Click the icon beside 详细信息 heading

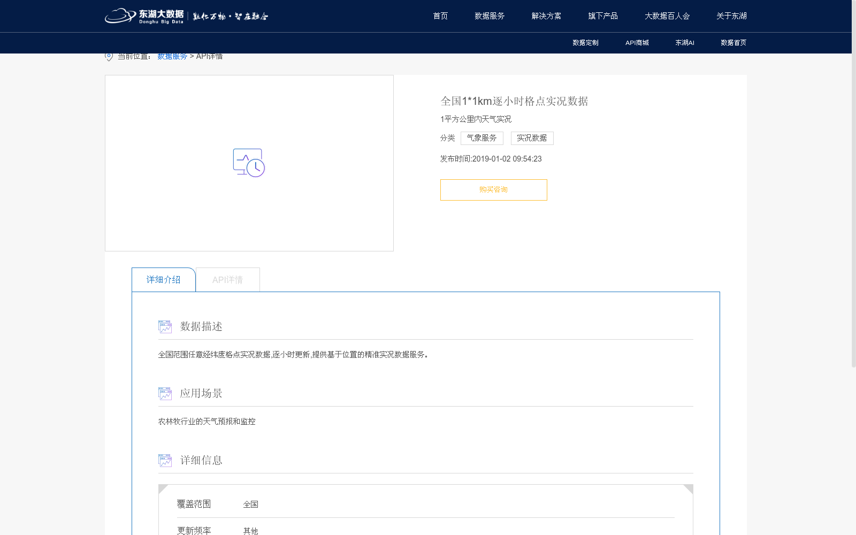[165, 460]
